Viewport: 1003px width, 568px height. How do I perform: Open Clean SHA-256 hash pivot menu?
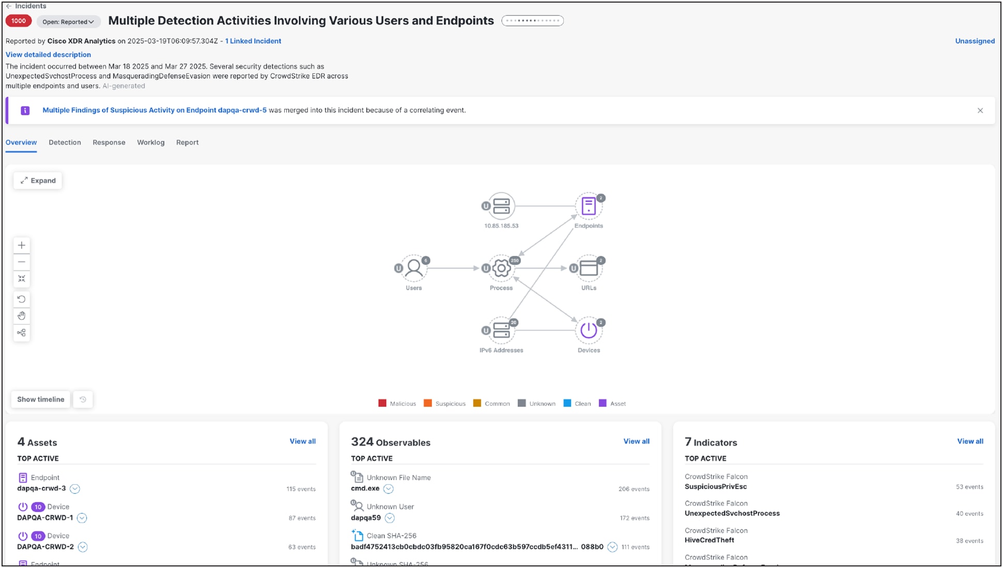click(x=612, y=547)
